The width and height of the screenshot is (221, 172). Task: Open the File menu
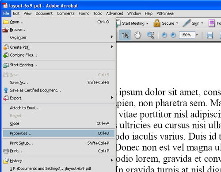click(6, 13)
